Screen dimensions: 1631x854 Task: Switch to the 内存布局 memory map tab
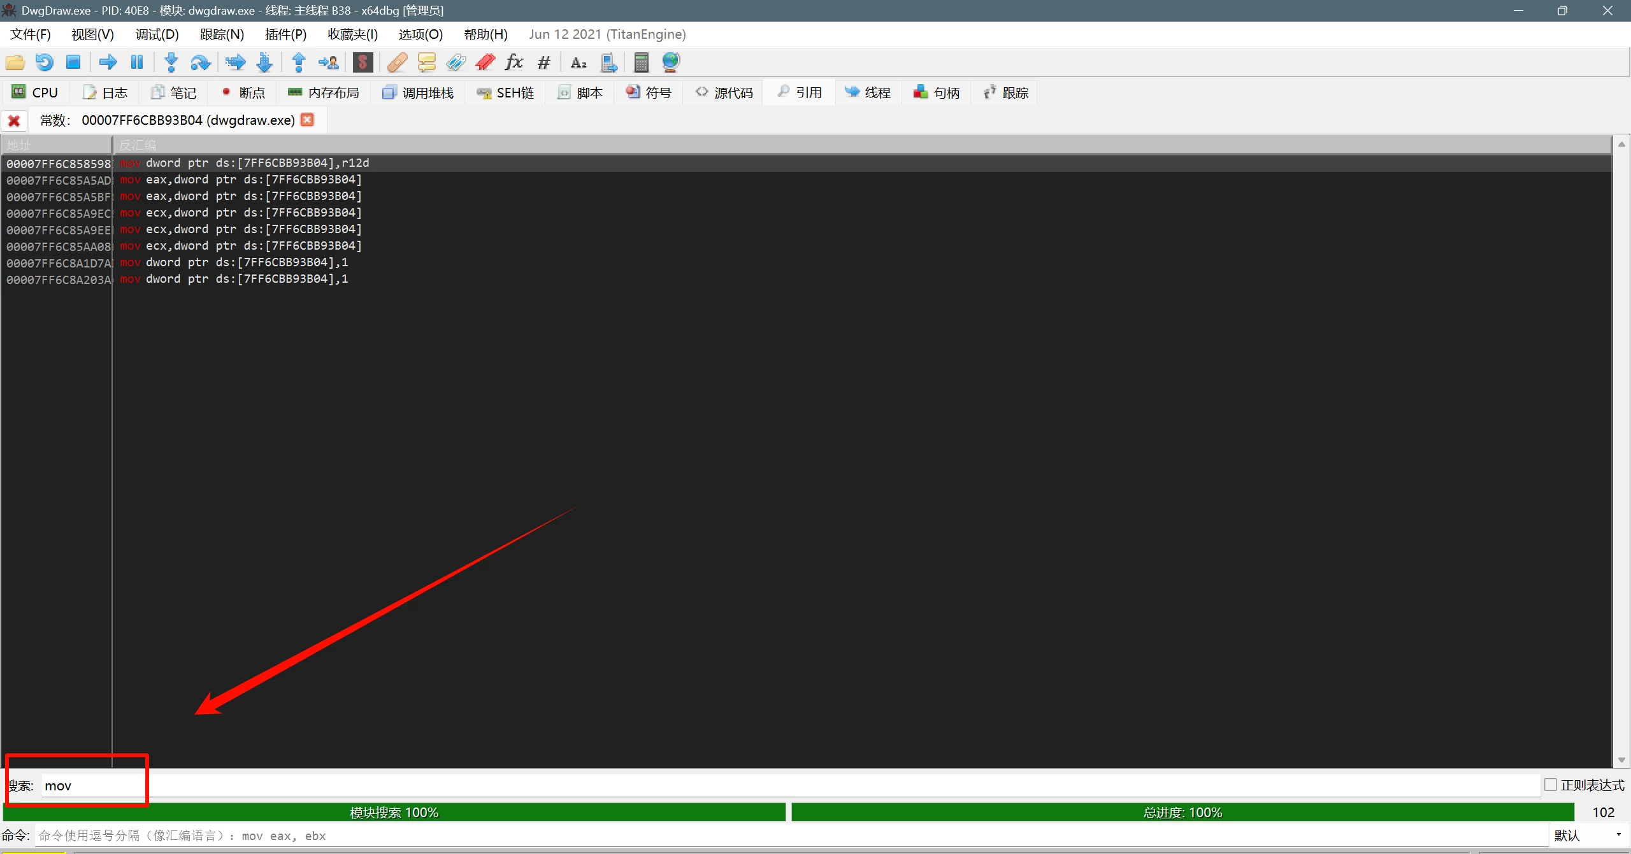324,93
